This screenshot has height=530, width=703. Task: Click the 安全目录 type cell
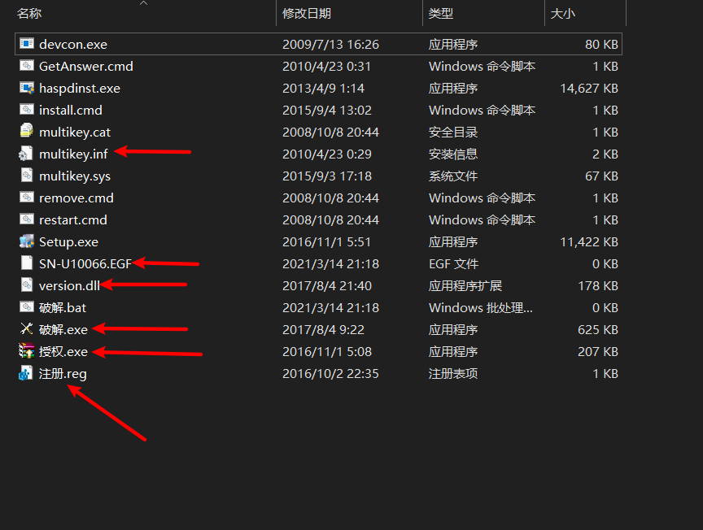pos(453,132)
